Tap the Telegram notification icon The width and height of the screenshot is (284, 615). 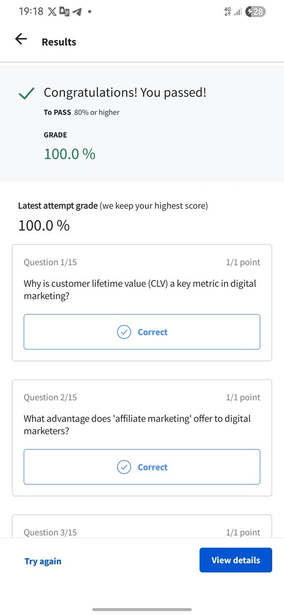pyautogui.click(x=77, y=11)
